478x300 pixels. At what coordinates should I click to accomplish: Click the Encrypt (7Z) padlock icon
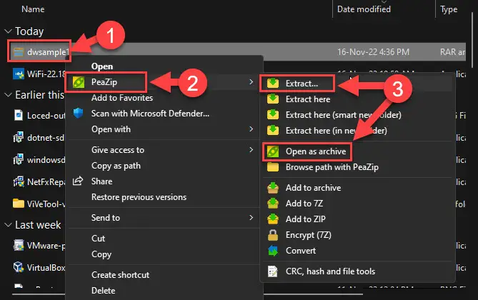click(273, 235)
